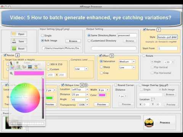This screenshot has height=137, width=183.
Task: Select the Sharp effect radio button
Action: (101, 67)
